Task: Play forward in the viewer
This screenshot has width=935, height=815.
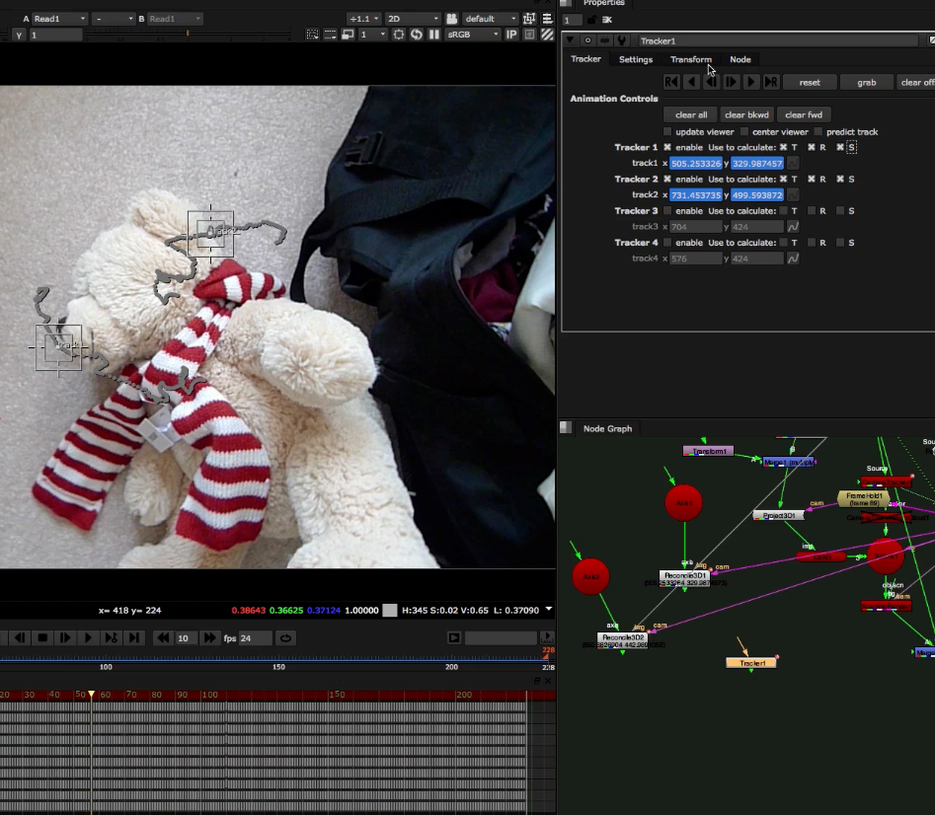Action: [x=88, y=638]
